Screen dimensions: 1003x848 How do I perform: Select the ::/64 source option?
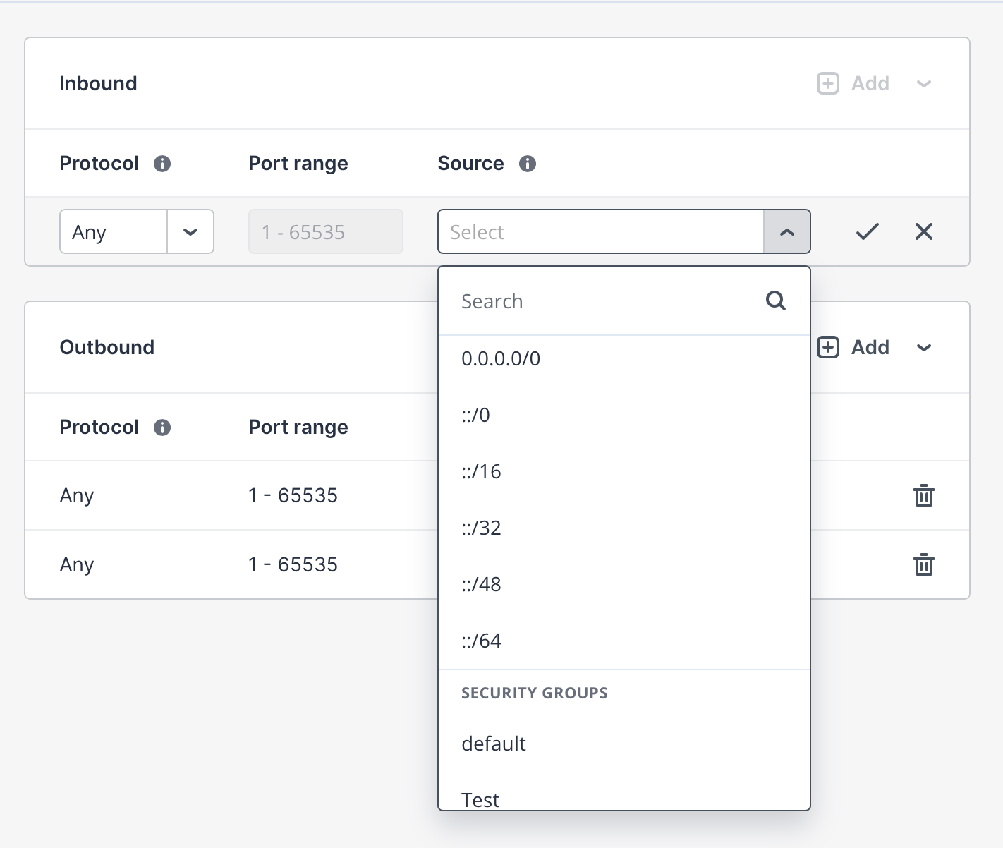[482, 641]
